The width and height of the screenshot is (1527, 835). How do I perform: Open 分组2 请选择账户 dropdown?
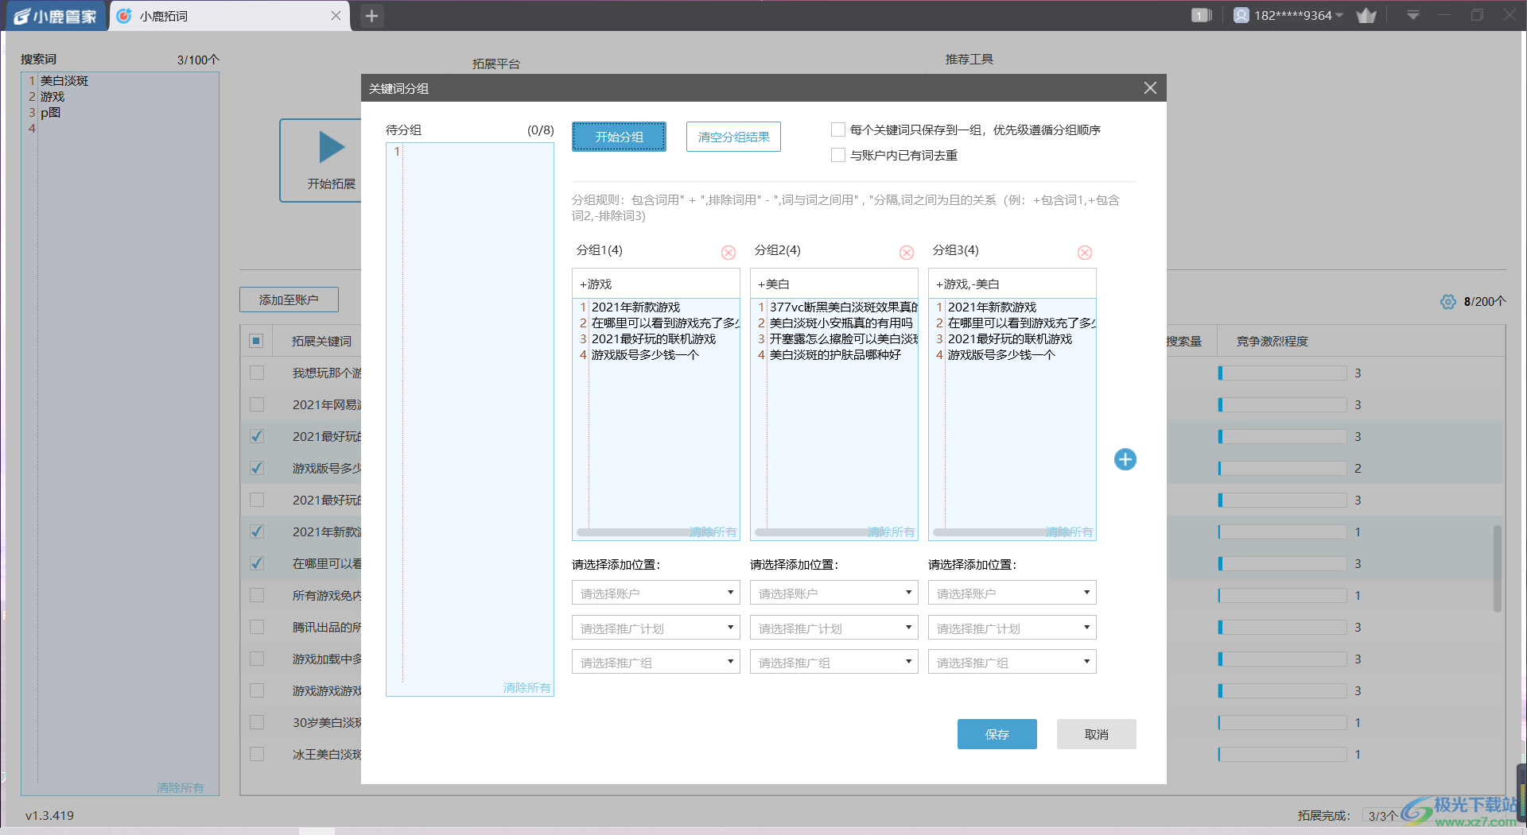[833, 593]
